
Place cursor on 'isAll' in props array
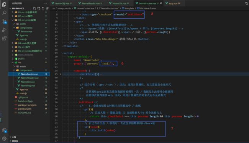(x=106, y=64)
